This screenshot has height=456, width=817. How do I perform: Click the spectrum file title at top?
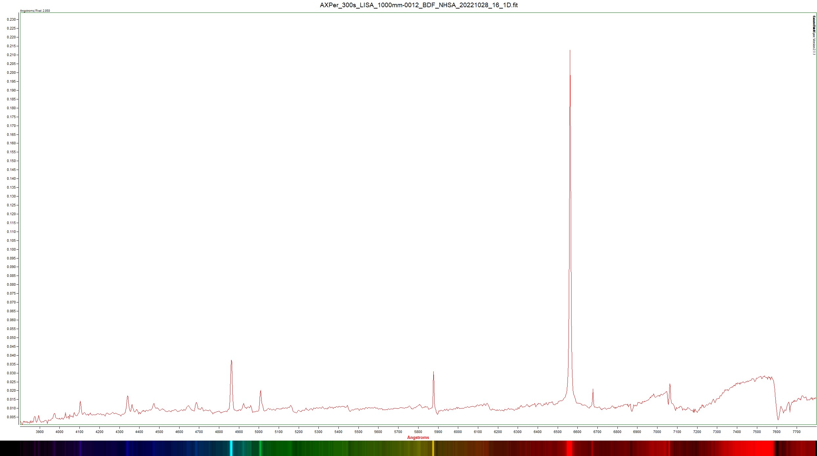419,5
